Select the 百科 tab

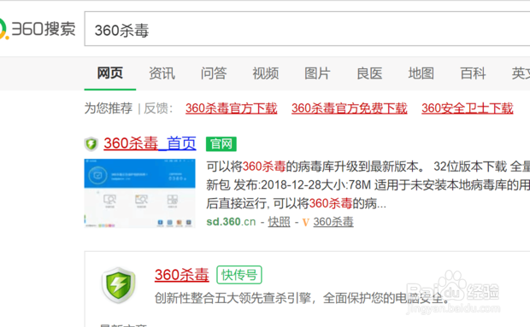tap(474, 73)
